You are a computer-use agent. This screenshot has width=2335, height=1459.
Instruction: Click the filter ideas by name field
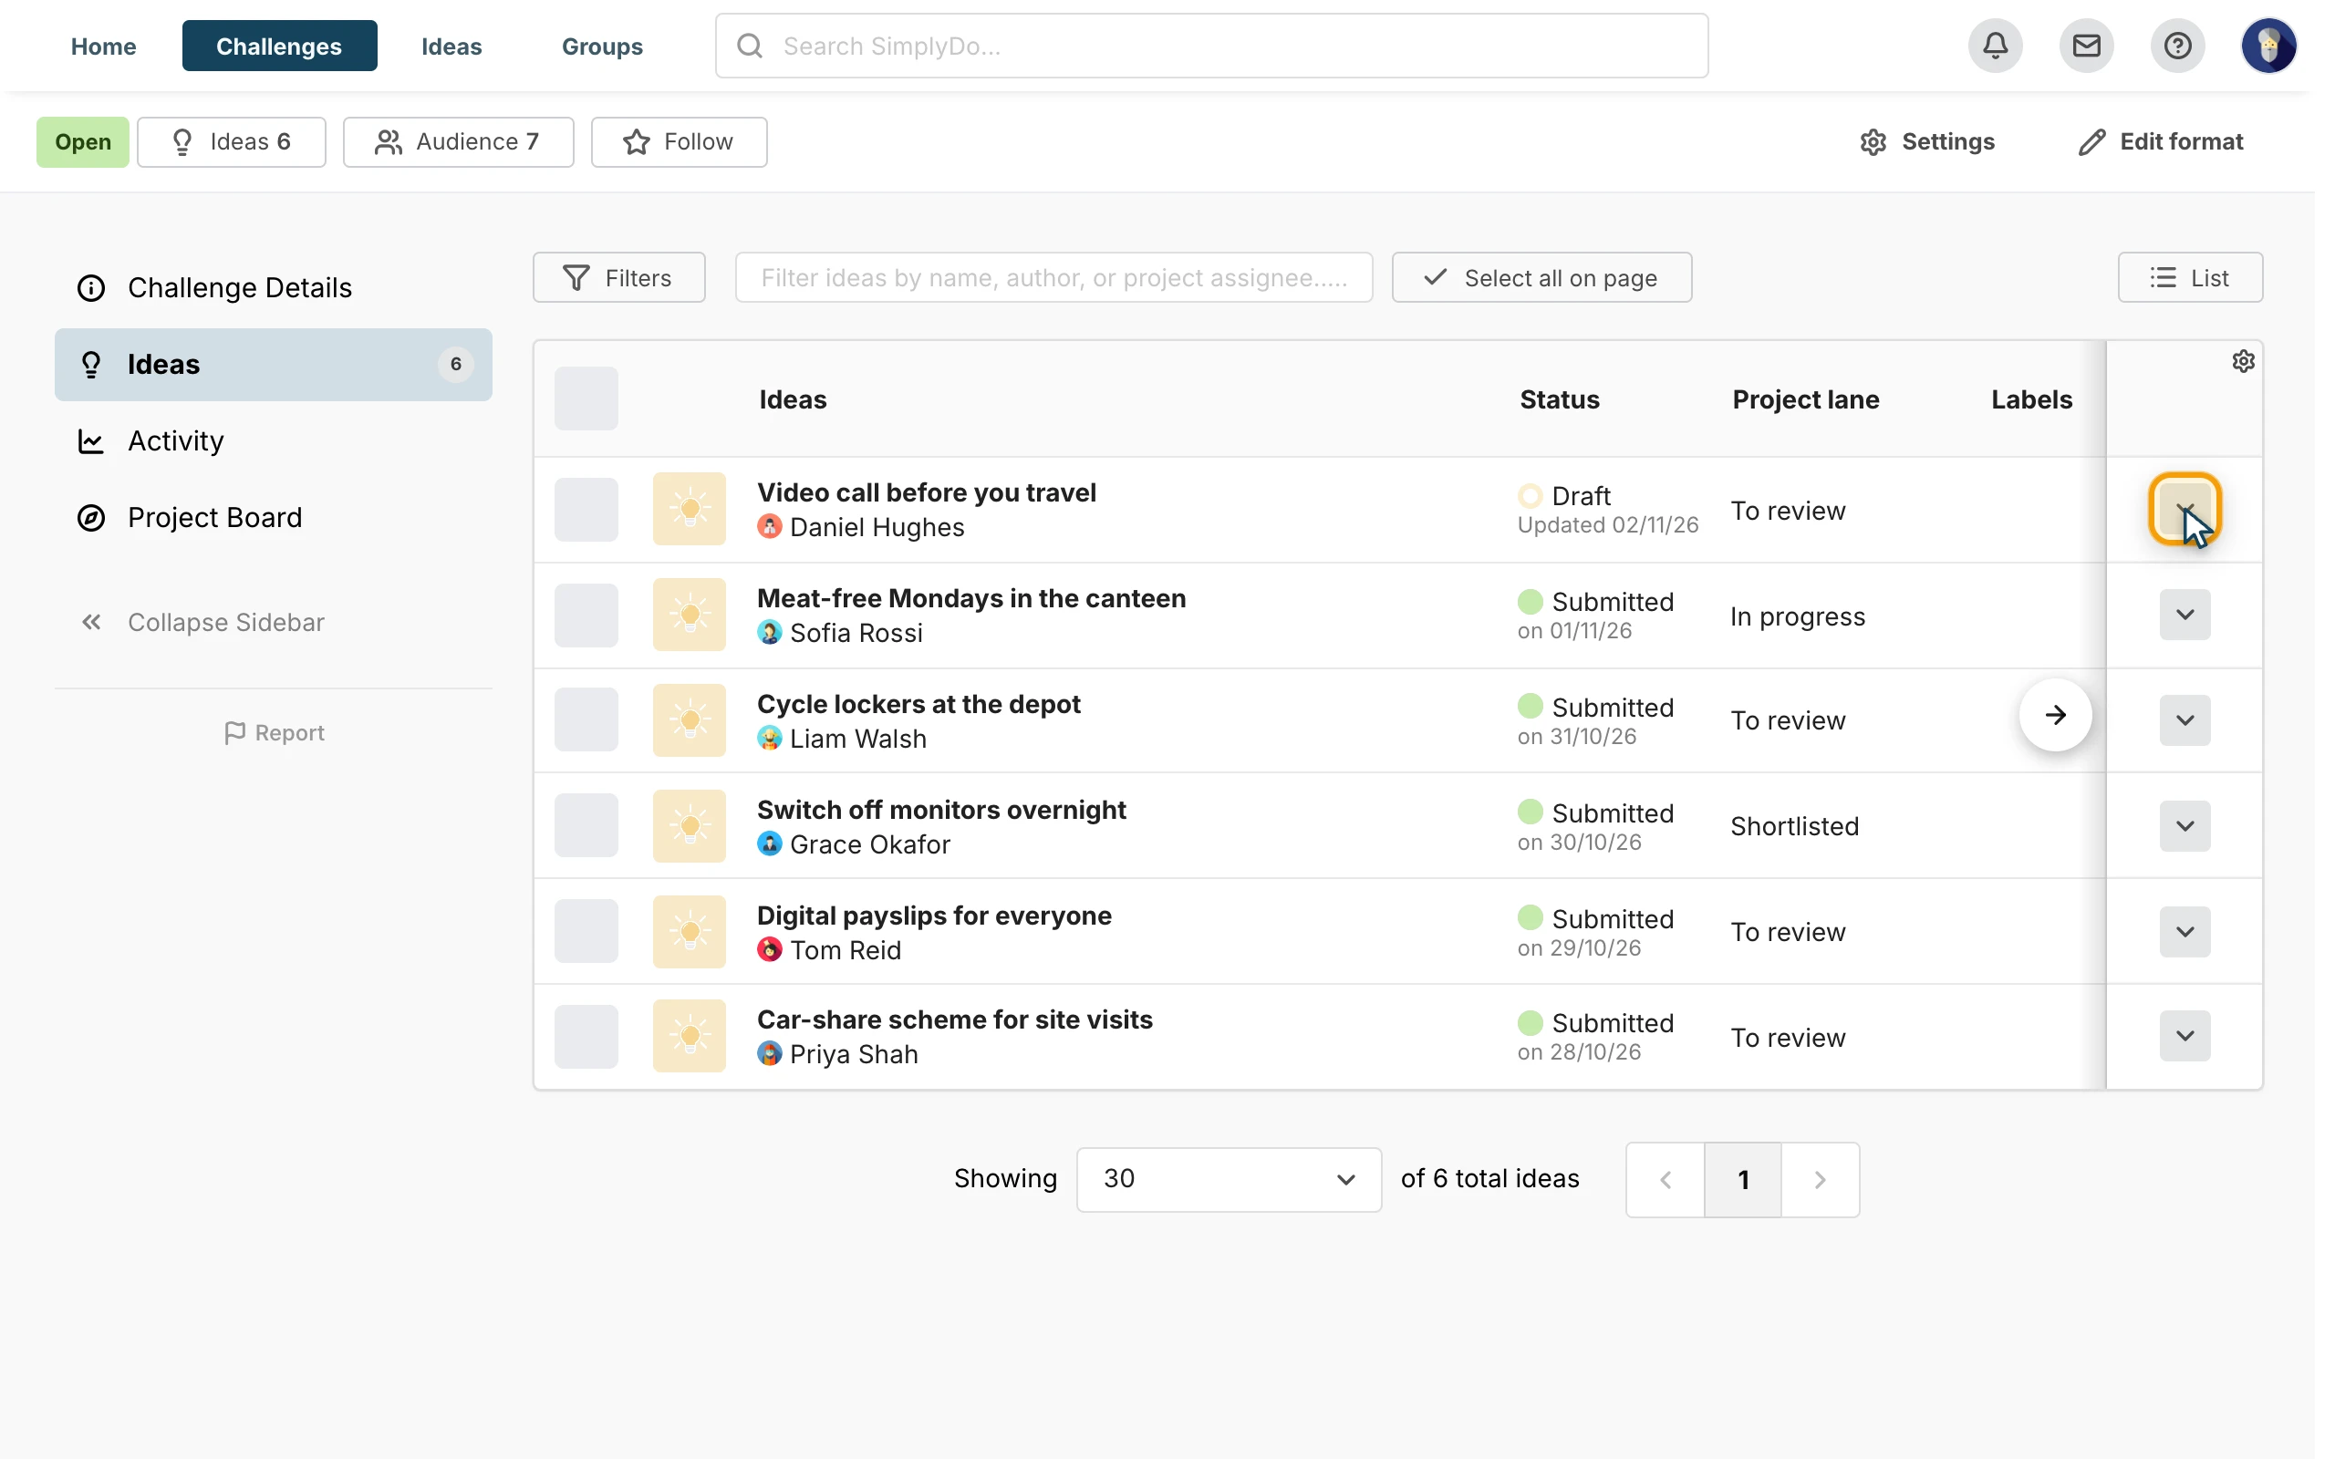(1053, 278)
